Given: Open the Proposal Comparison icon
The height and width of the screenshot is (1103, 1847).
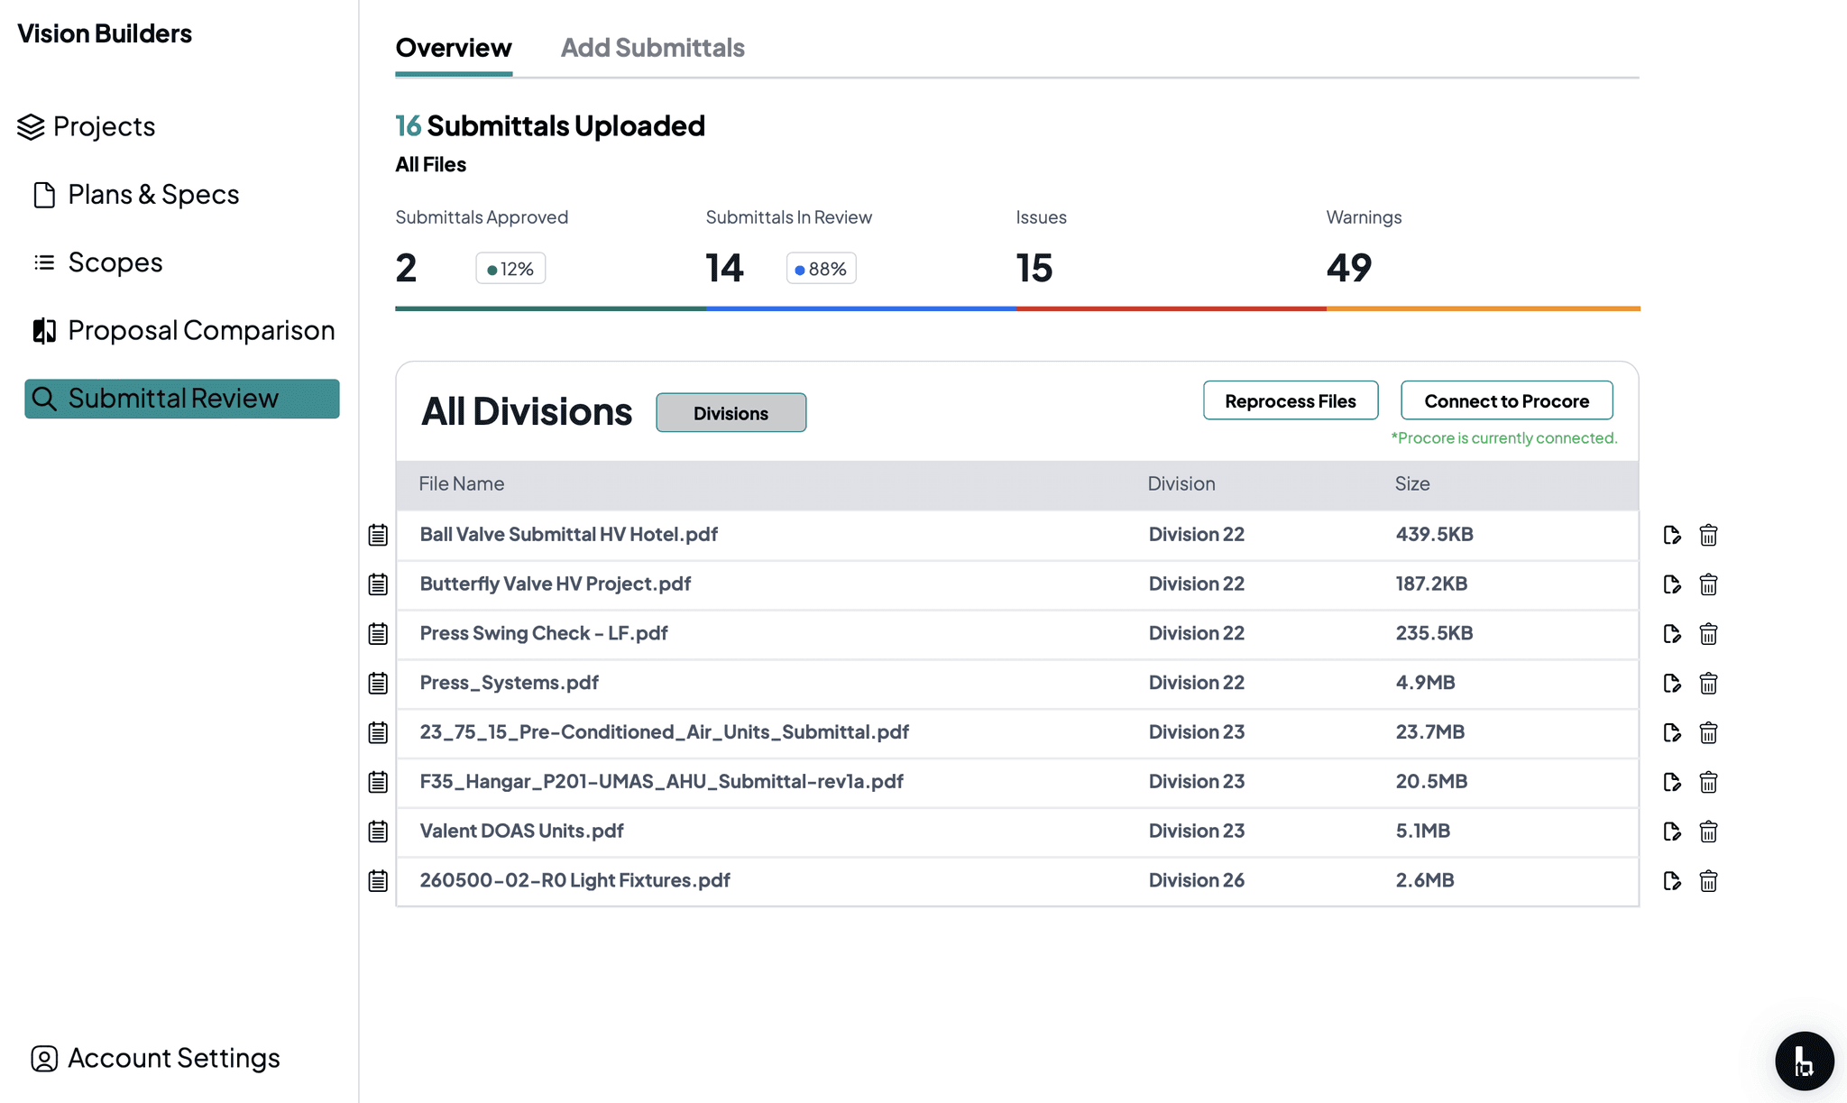Looking at the screenshot, I should (x=43, y=330).
